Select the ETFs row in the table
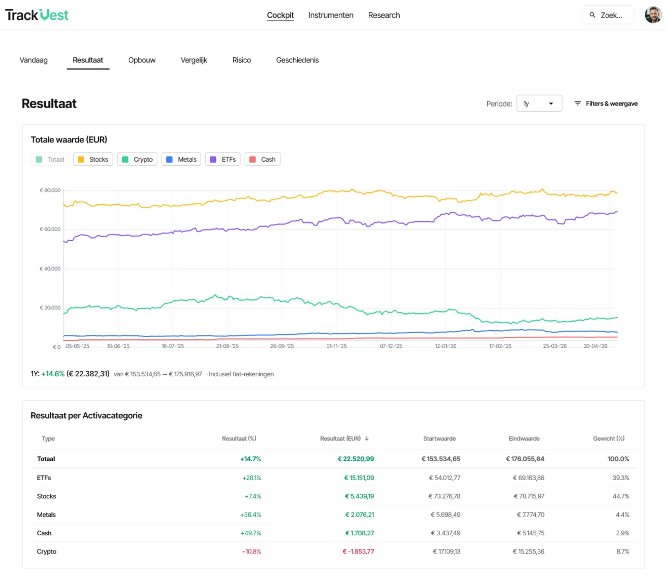Screen dimensions: 665x579 point(333,478)
